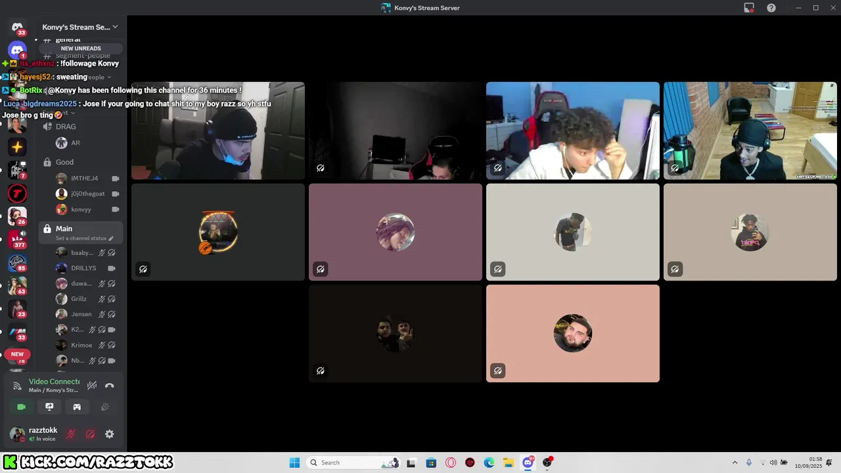Open File Explorer from taskbar
The width and height of the screenshot is (841, 473).
point(509,462)
